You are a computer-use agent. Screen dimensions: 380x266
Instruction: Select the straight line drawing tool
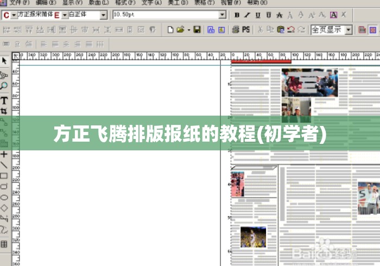[x=4, y=165]
